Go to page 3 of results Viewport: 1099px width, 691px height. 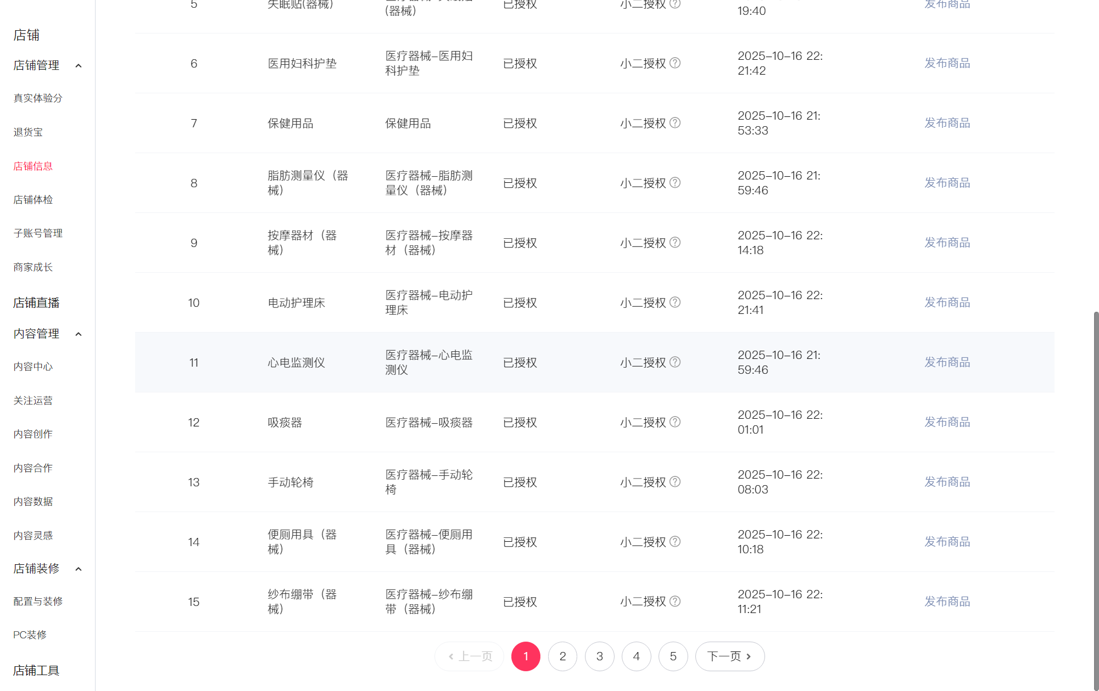pyautogui.click(x=599, y=656)
